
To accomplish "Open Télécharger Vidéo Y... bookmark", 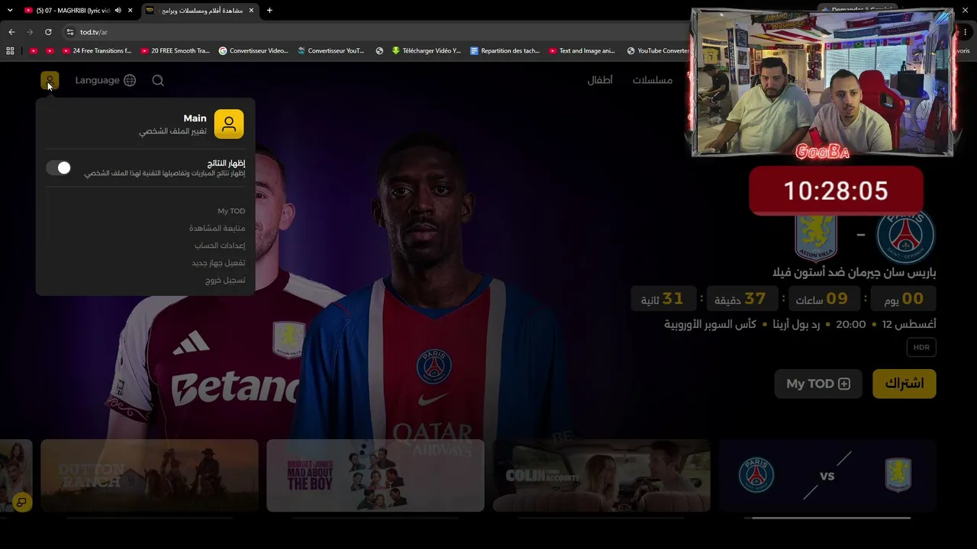I will click(427, 51).
